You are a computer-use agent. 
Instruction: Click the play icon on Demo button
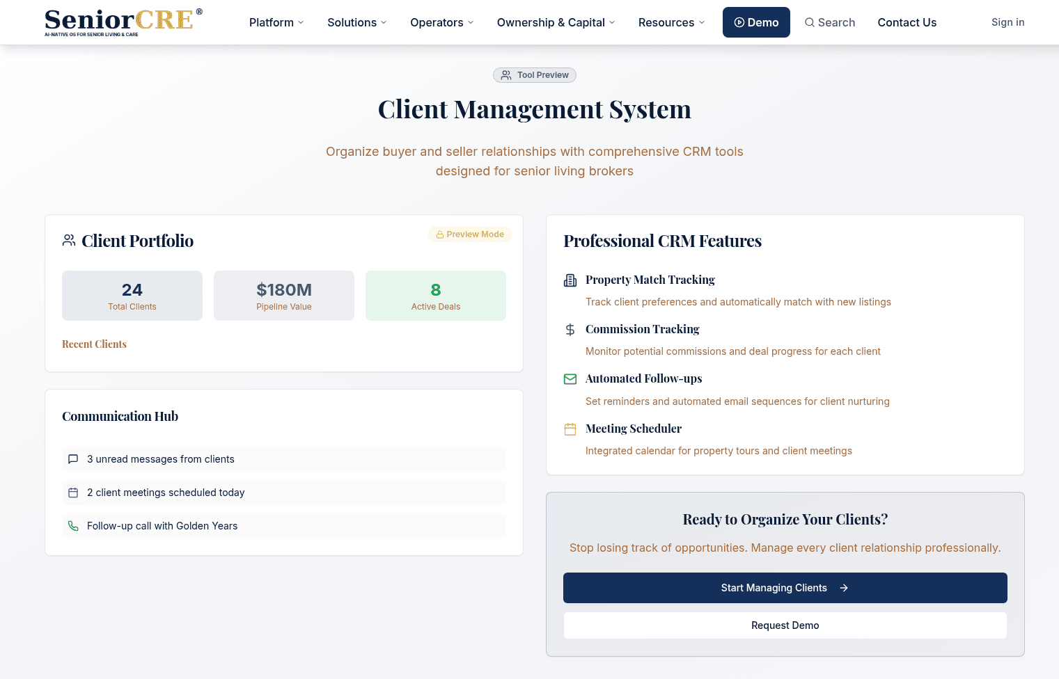click(x=739, y=22)
